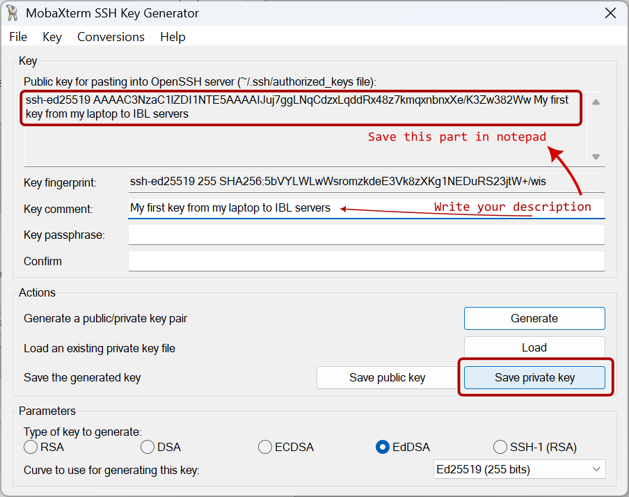Select the RSA key type
The height and width of the screenshot is (497, 629).
pyautogui.click(x=44, y=447)
